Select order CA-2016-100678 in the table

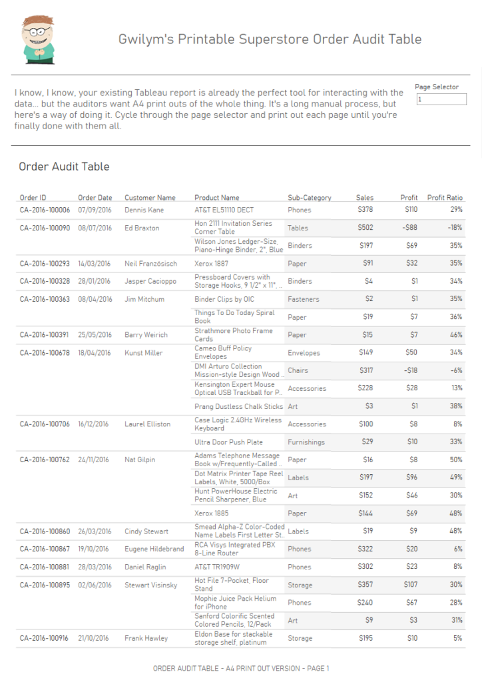(x=45, y=353)
